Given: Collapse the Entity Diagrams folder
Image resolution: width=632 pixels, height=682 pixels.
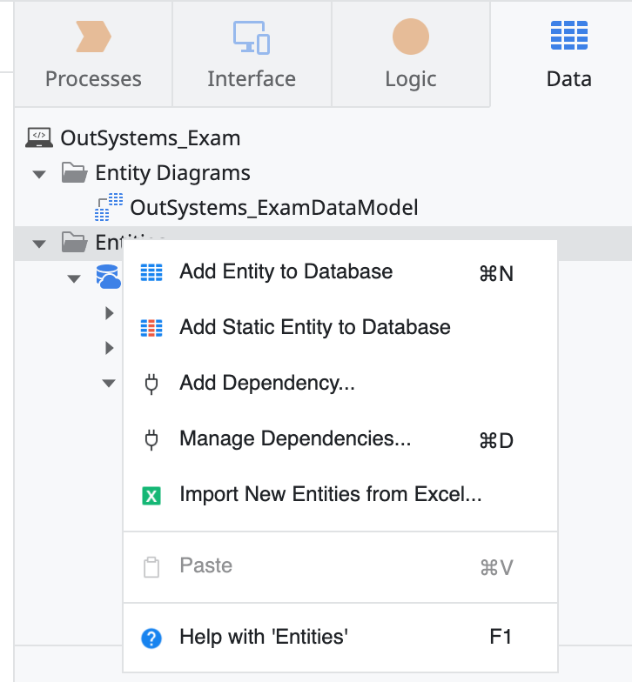Looking at the screenshot, I should (x=39, y=174).
